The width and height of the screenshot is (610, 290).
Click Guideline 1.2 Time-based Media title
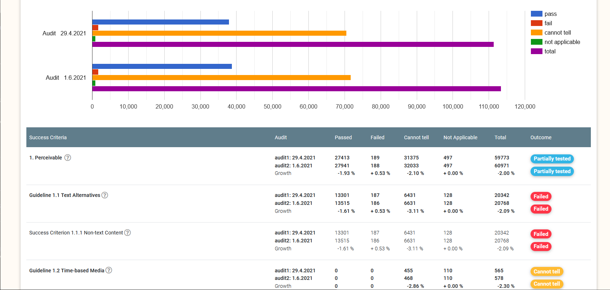click(x=67, y=271)
